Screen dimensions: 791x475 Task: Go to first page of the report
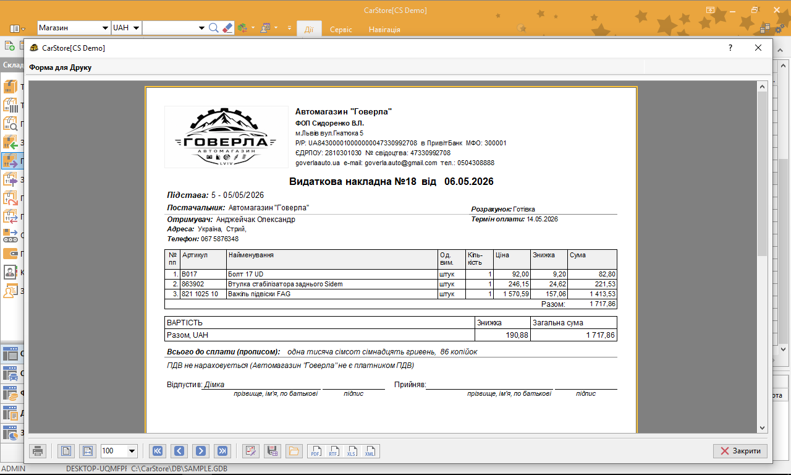[158, 451]
